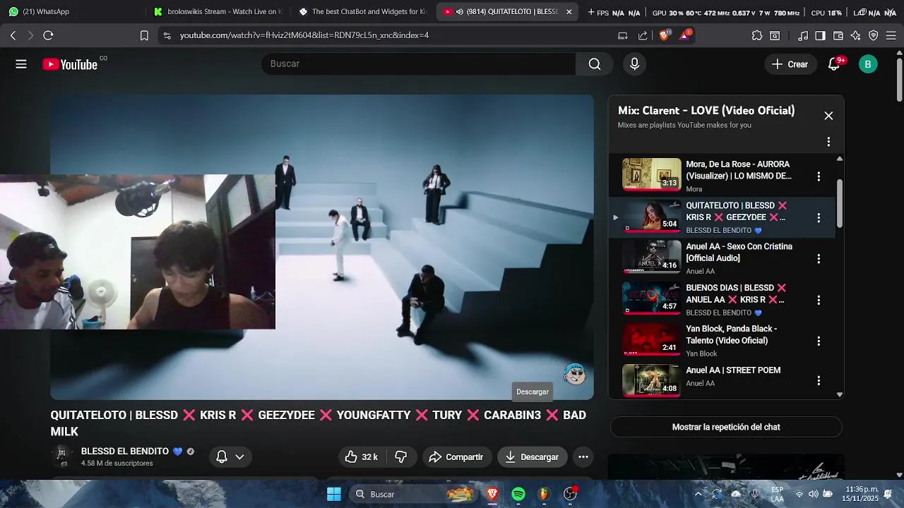Open options for Yan Block Talento item
904x508 pixels.
pyautogui.click(x=819, y=341)
